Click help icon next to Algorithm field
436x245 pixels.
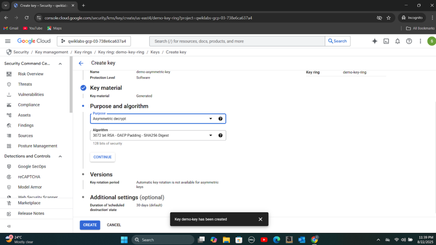(x=220, y=135)
